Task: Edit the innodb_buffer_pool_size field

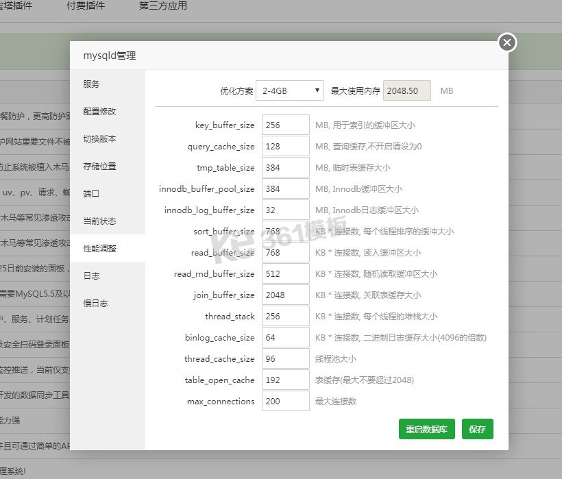Action: pos(286,189)
